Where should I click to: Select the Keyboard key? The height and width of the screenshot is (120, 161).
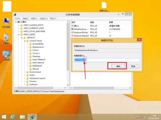(x=37, y=66)
